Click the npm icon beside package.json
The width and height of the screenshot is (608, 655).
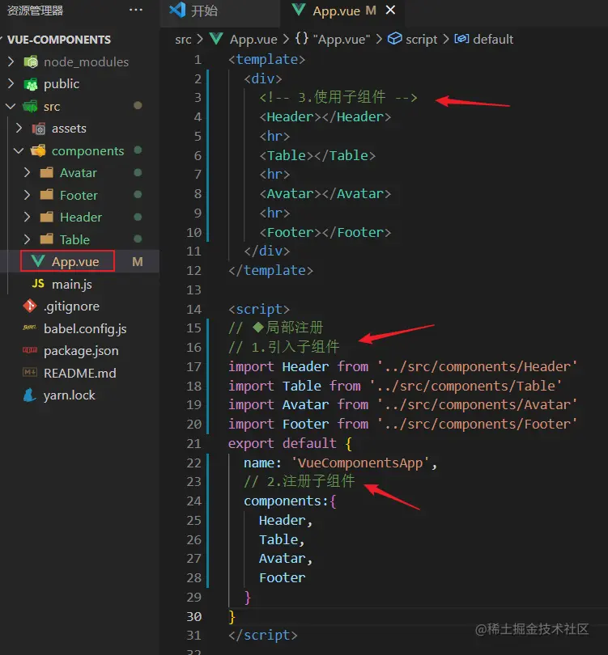30,350
